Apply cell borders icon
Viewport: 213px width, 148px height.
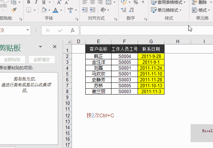click(29, 10)
